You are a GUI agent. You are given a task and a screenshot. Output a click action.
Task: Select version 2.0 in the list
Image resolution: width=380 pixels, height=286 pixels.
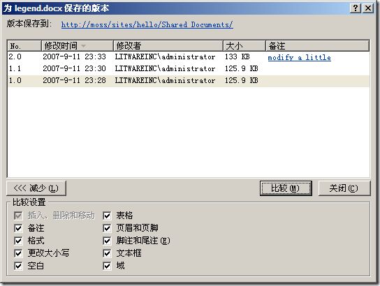pyautogui.click(x=189, y=57)
